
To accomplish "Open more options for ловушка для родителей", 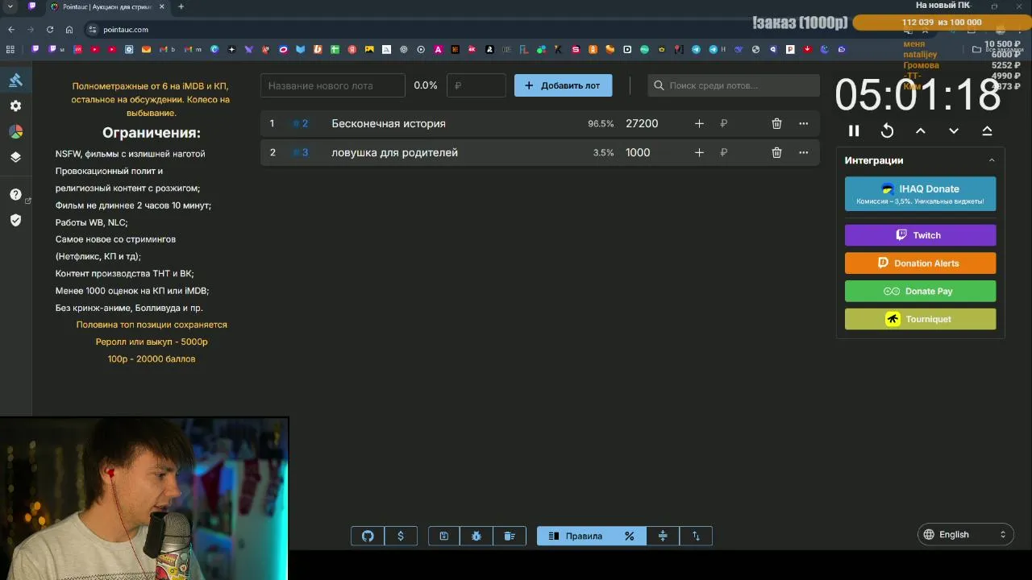I will pos(803,152).
